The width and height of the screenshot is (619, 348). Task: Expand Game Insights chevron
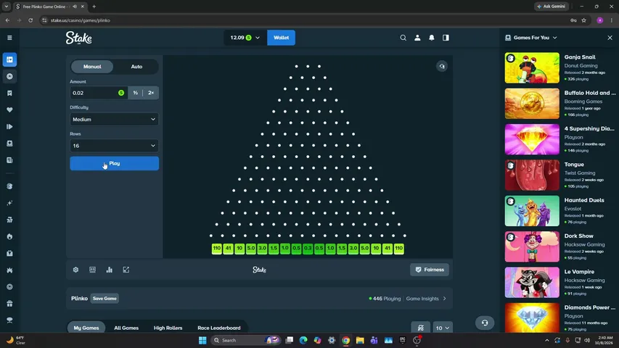[x=445, y=299]
